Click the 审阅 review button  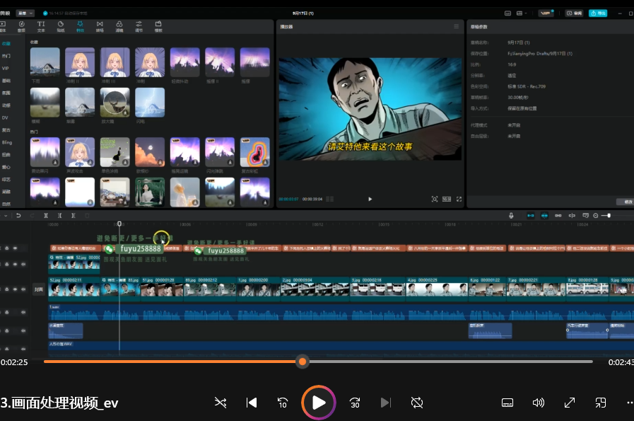tap(574, 13)
